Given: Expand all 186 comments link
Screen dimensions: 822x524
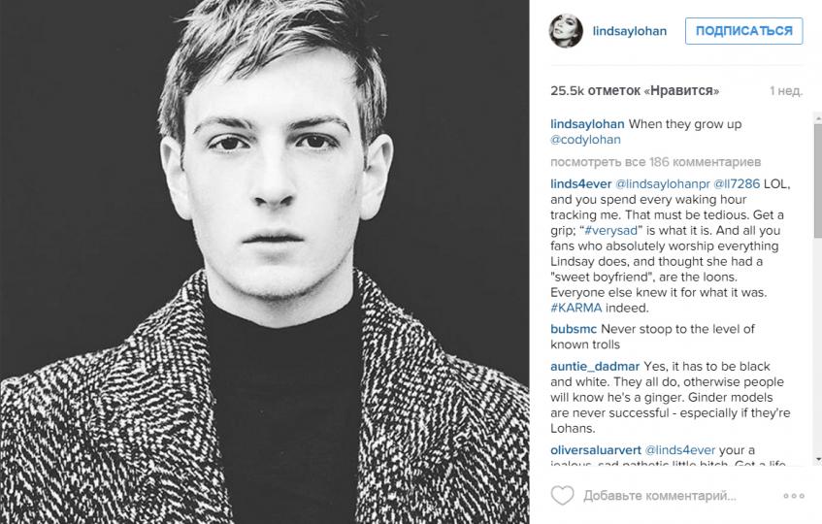Looking at the screenshot, I should (x=655, y=162).
